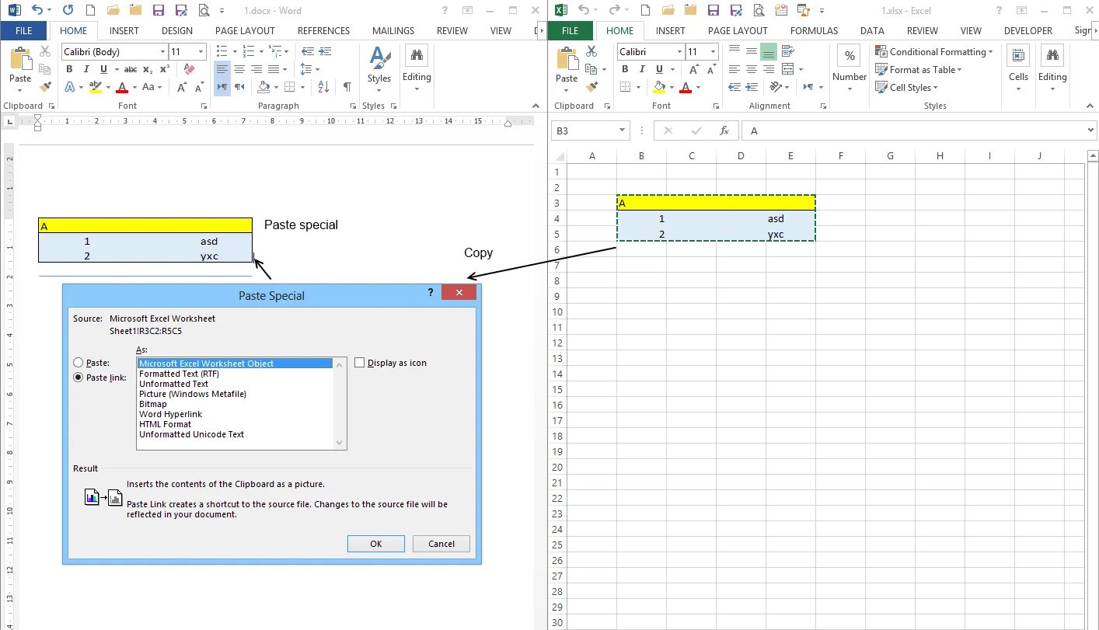The height and width of the screenshot is (630, 1099).
Task: Click Print Preview icon in Word's title bar
Action: coord(204,11)
